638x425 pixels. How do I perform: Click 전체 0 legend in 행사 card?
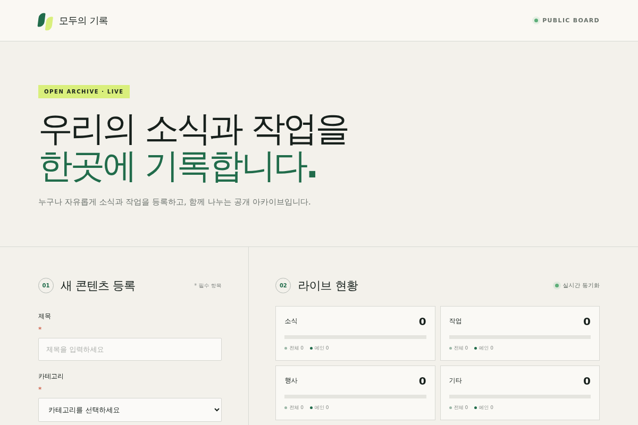294,407
